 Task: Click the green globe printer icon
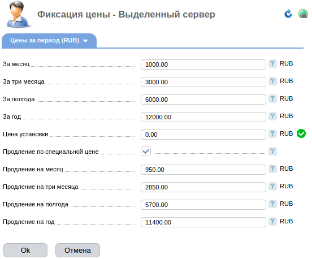(x=303, y=14)
